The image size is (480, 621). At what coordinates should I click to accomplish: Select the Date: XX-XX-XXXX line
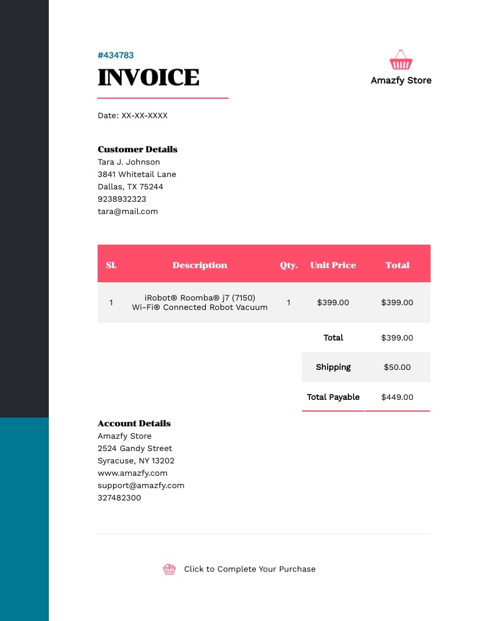133,116
